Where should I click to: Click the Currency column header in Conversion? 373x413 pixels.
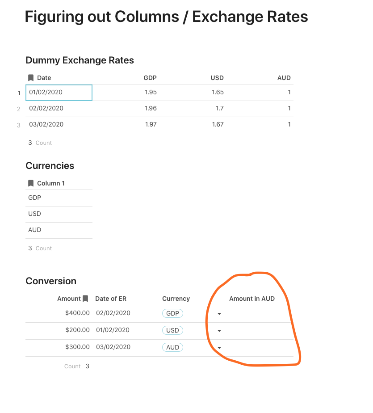[176, 299]
